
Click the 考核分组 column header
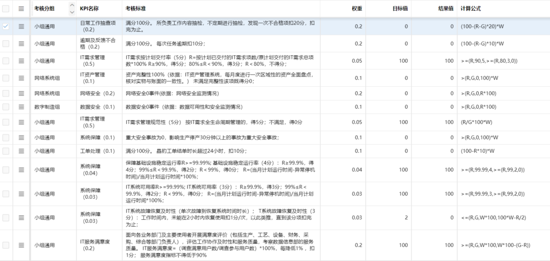pos(45,9)
